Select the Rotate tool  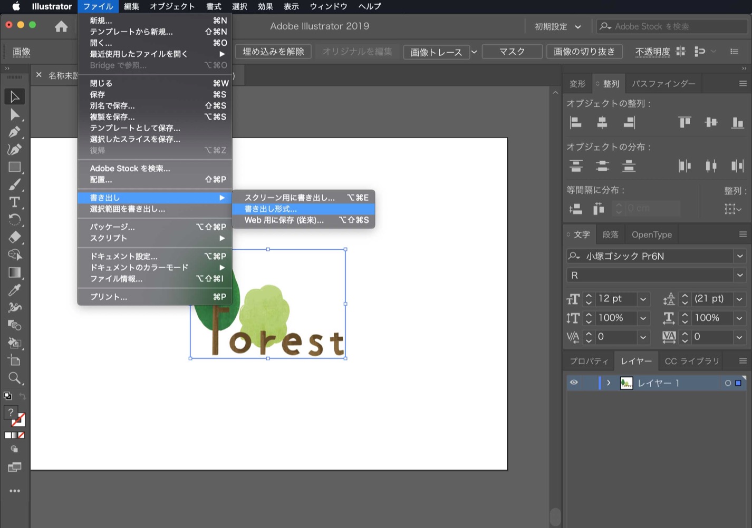click(14, 220)
